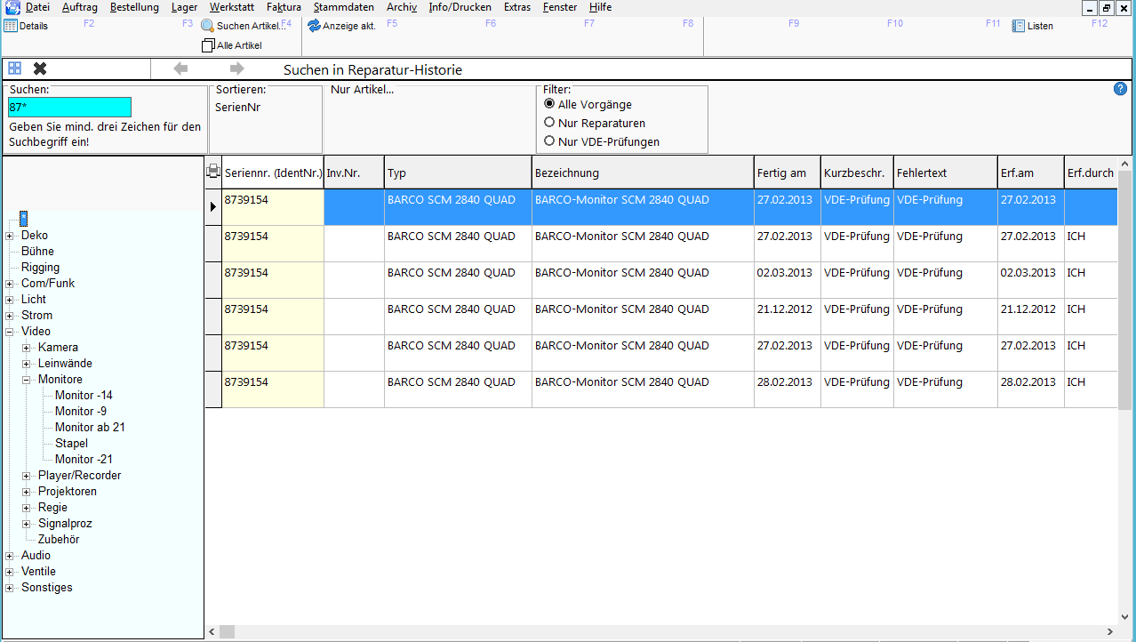Screen dimensions: 1136x642
Task: Expand the Deko tree node
Action: (x=10, y=236)
